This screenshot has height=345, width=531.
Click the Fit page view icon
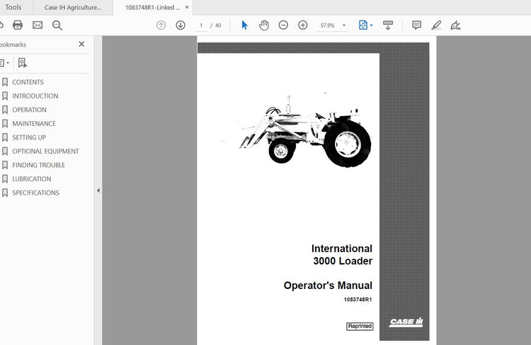tap(362, 25)
